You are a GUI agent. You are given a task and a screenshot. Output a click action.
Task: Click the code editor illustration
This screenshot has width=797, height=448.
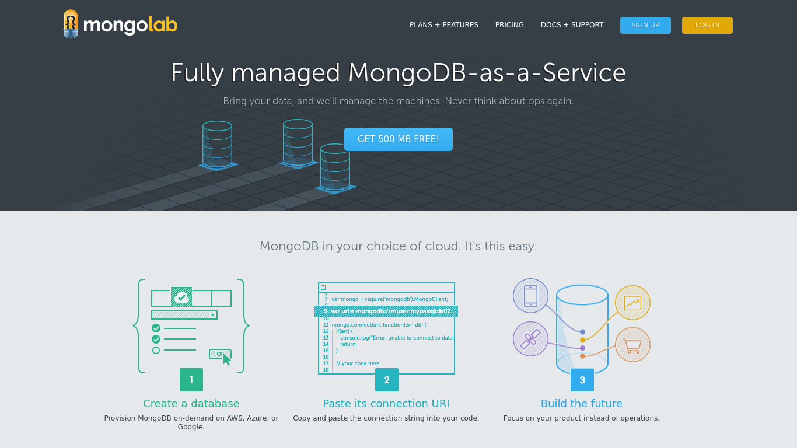tap(386, 328)
